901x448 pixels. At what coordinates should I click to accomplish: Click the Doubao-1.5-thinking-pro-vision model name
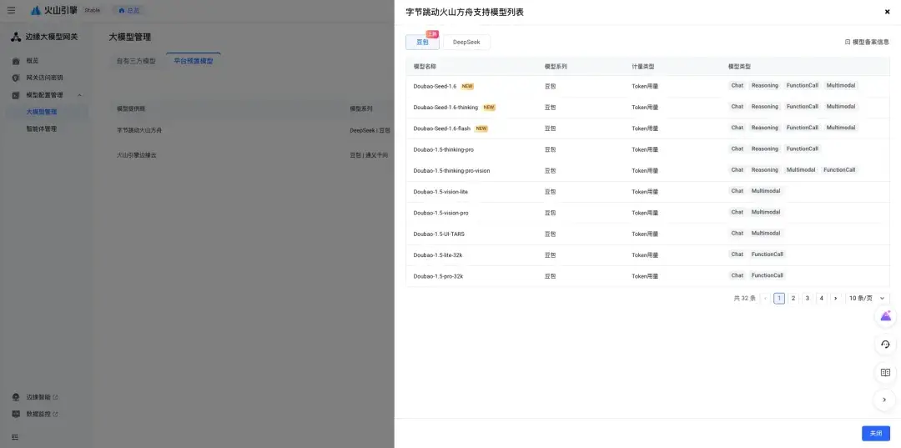451,170
